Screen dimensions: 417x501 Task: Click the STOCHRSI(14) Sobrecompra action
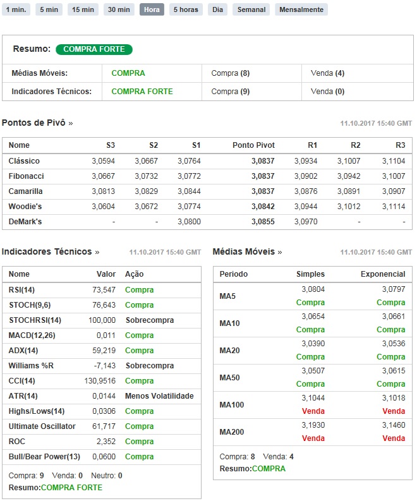tap(150, 320)
